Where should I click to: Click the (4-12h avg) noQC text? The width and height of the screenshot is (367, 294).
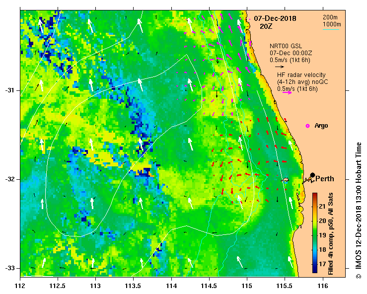point(302,82)
